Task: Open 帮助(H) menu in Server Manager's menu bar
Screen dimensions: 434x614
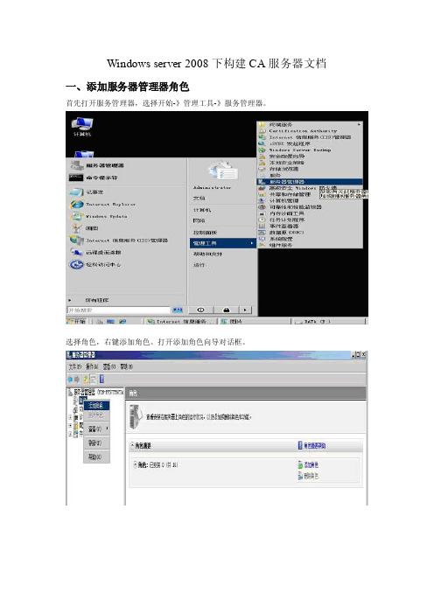Action: 127,366
